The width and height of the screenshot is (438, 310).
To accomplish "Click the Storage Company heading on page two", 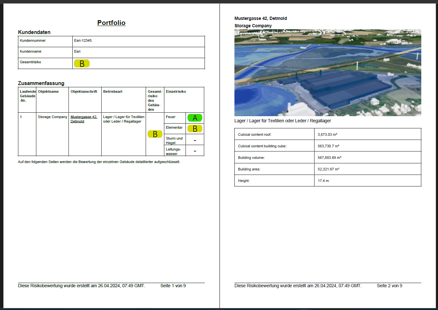I will click(253, 26).
